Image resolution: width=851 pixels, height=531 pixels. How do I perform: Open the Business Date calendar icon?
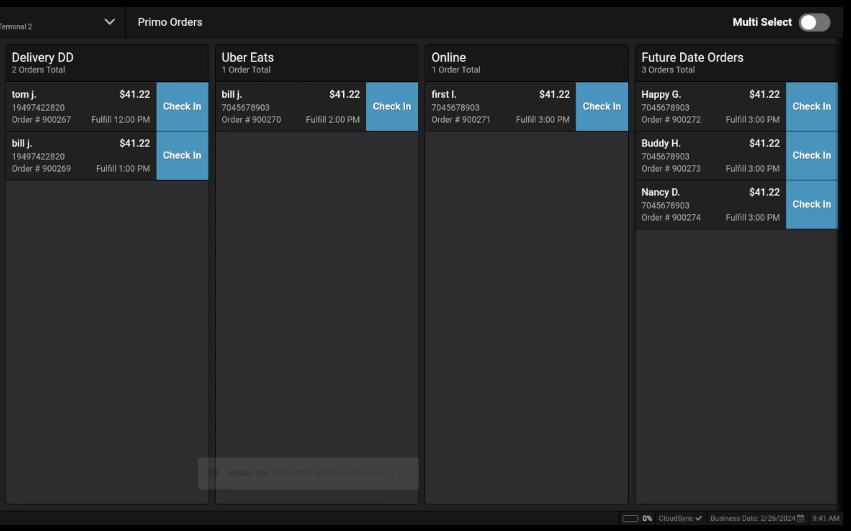pyautogui.click(x=800, y=518)
